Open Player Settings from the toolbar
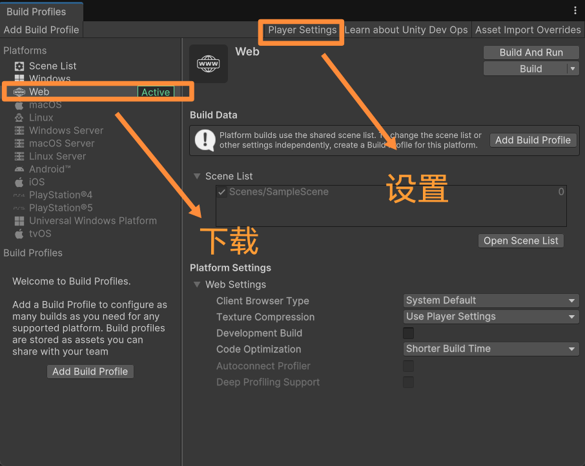This screenshot has height=466, width=585. [302, 30]
